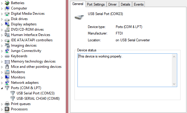Screen dimensions: 187x113
Task: Click the Imaging devices camera icon
Action: [7, 45]
